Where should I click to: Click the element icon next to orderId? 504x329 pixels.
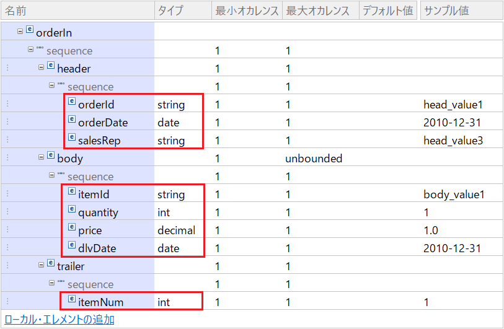click(x=72, y=101)
